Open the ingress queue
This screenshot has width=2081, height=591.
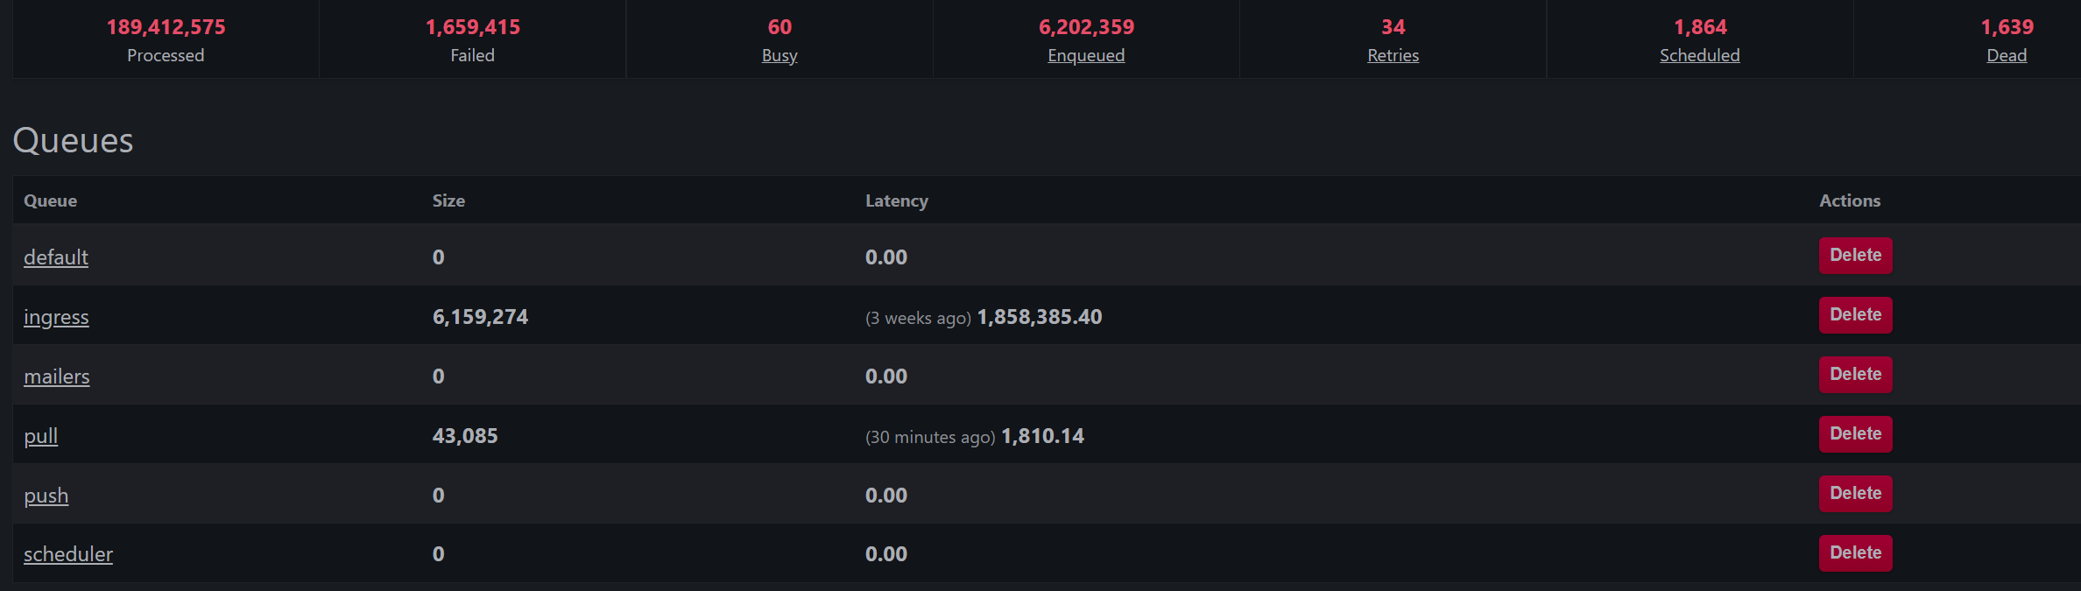[56, 317]
